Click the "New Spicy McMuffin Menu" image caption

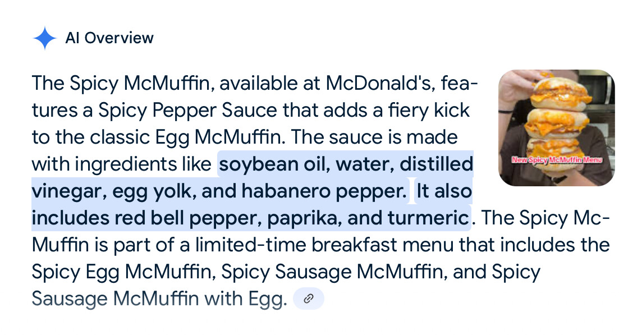pos(556,160)
